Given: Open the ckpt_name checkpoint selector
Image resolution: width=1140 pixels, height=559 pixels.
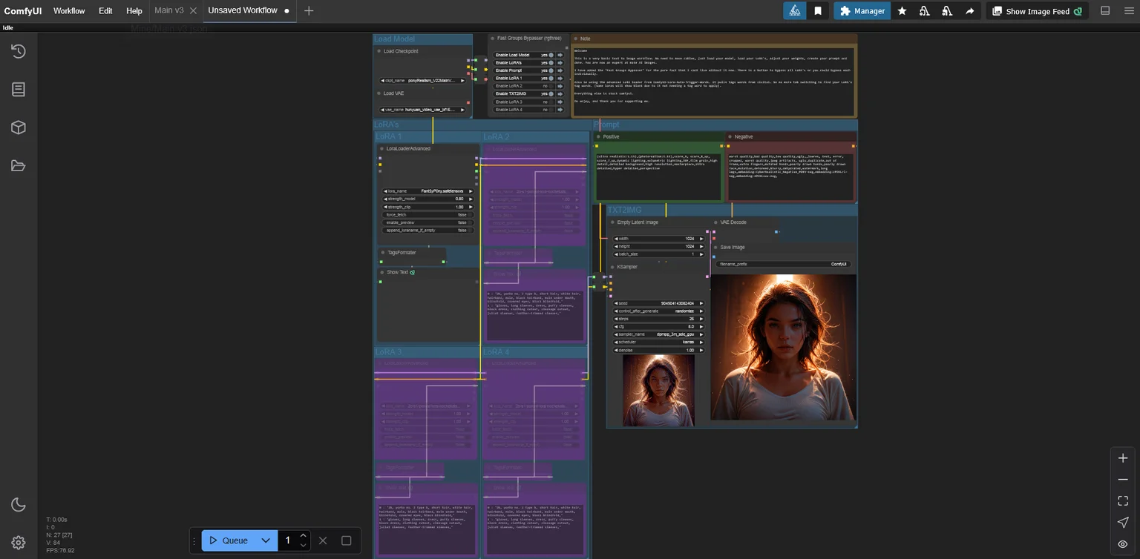Looking at the screenshot, I should (425, 80).
